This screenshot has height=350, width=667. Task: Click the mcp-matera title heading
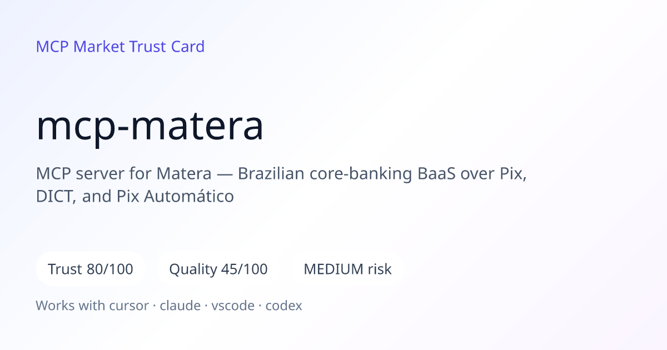(150, 126)
